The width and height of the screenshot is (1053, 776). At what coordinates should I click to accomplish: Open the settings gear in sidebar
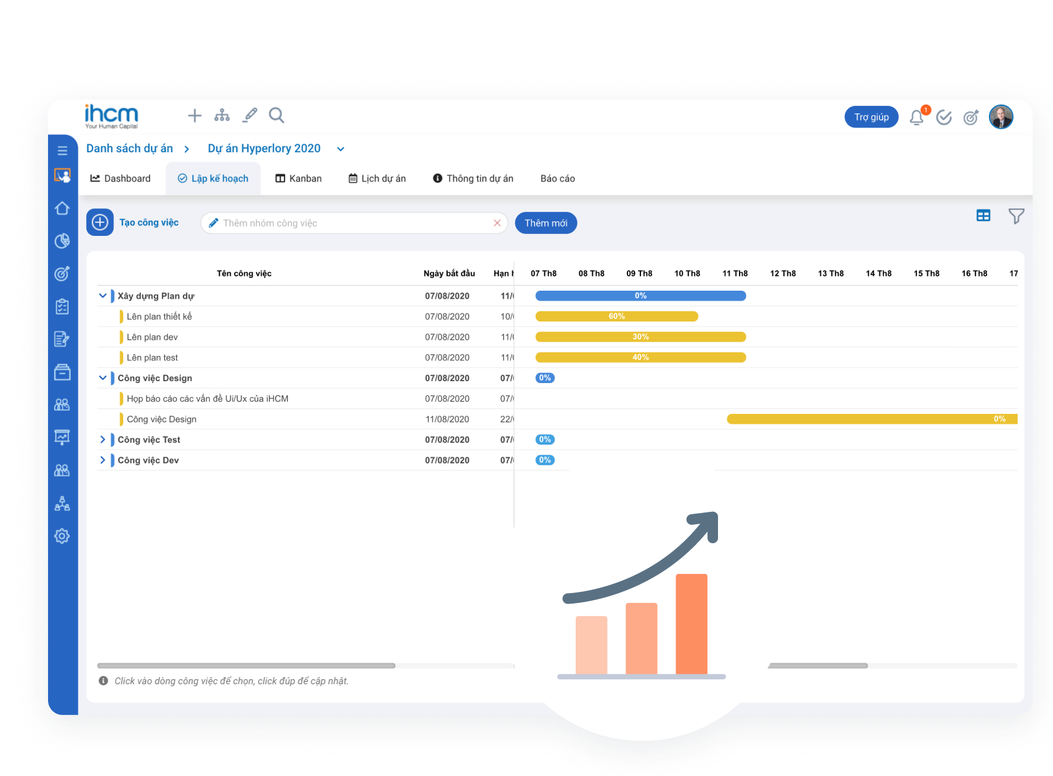click(x=62, y=536)
